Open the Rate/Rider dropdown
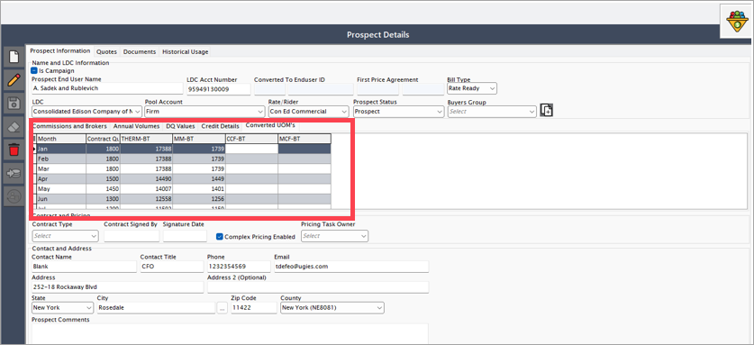Viewport: 754px width, 345px height. 308,111
